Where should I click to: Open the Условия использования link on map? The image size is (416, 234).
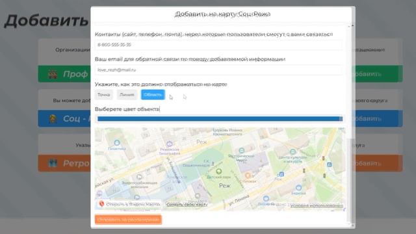pos(317,205)
